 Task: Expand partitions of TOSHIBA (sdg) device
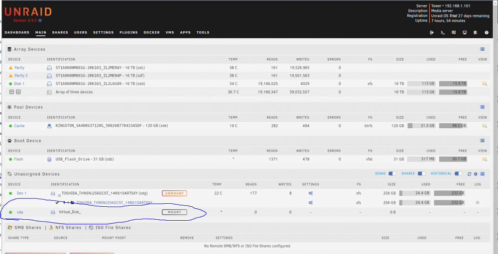pos(59,195)
